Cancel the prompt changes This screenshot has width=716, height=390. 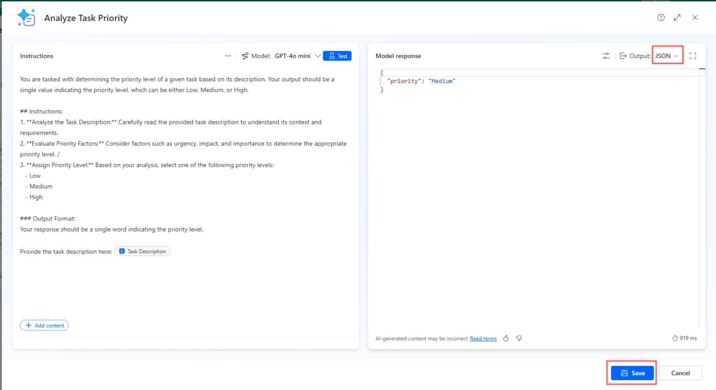pyautogui.click(x=680, y=373)
